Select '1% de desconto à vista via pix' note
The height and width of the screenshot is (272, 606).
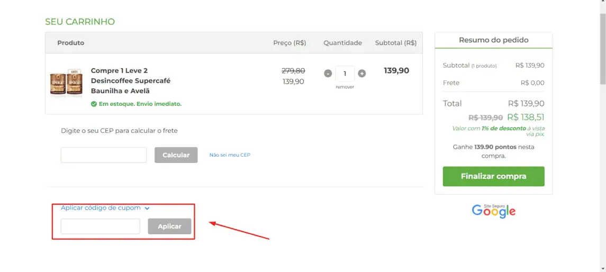tap(498, 131)
